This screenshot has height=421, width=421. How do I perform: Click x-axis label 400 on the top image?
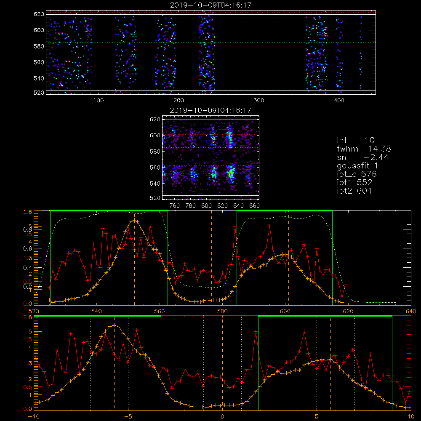[339, 101]
